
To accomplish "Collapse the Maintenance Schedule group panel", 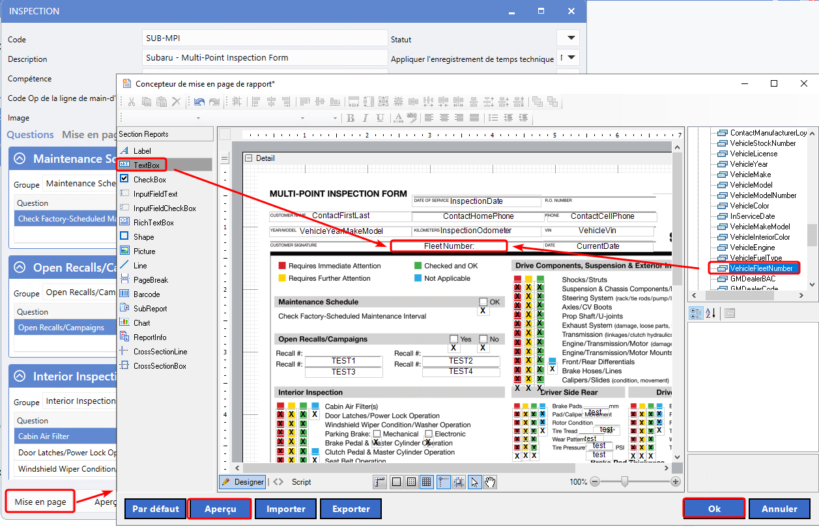I will [x=20, y=159].
